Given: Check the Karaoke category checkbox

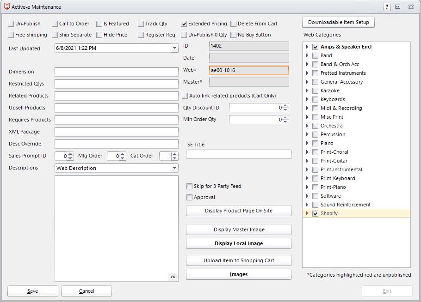Looking at the screenshot, I should point(316,91).
